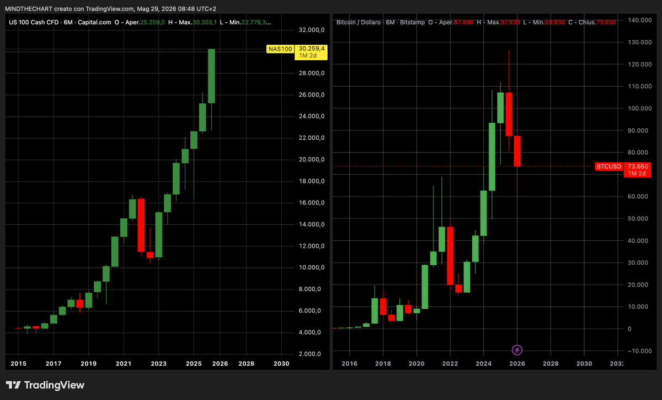Click the 2.000,0 price scale label
This screenshot has height=400, width=662.
coord(311,354)
